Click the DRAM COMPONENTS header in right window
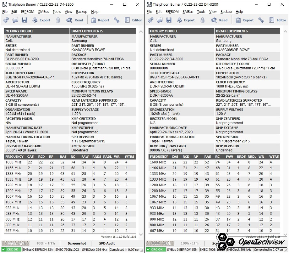The height and width of the screenshot is (253, 289). coord(247,31)
